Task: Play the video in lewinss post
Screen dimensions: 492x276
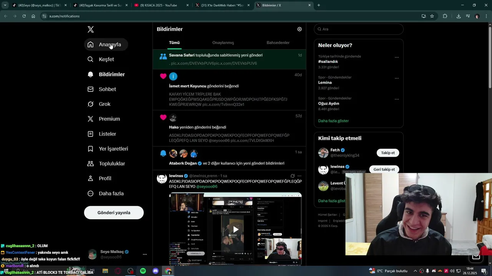Action: [236, 230]
